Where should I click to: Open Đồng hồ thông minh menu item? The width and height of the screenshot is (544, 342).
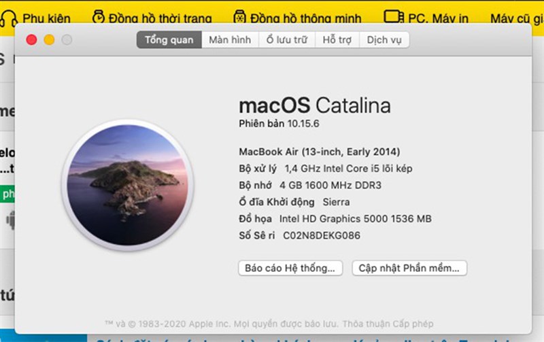click(305, 18)
